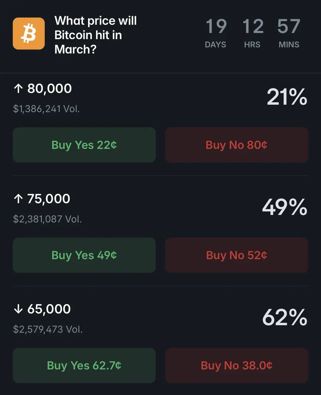This screenshot has width=321, height=395.
Task: Buy No at 38.0¢ for 65,000
Action: [x=237, y=365]
